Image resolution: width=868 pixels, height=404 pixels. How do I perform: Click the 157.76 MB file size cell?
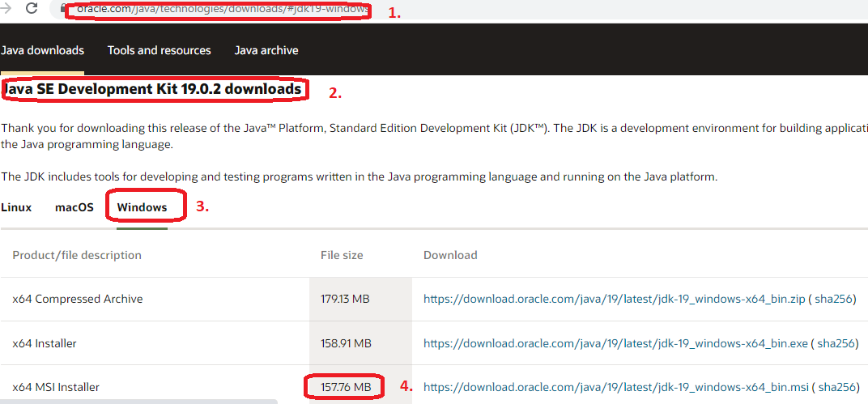click(360, 385)
